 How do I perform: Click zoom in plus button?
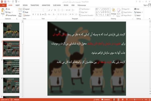(142, 100)
